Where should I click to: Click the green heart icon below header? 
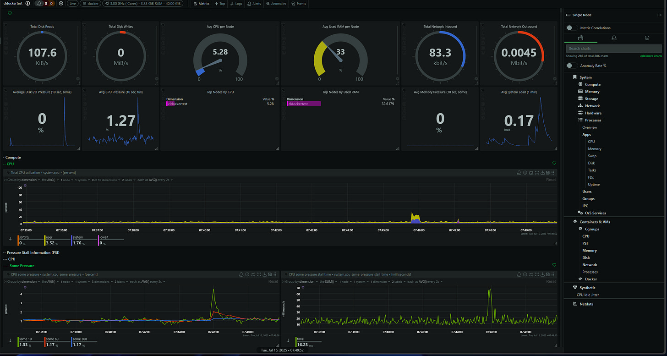pos(10,13)
